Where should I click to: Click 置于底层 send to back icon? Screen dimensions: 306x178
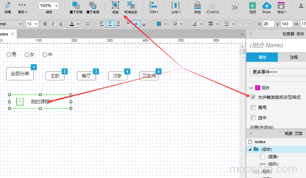tap(93, 5)
